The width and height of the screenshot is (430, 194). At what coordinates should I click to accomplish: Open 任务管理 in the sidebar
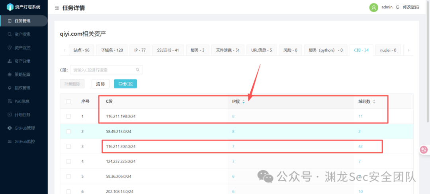coord(24,21)
